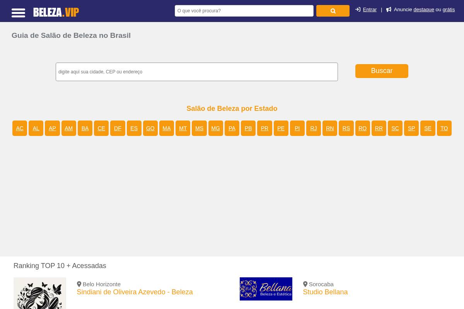Click the Entrar login link

click(370, 9)
